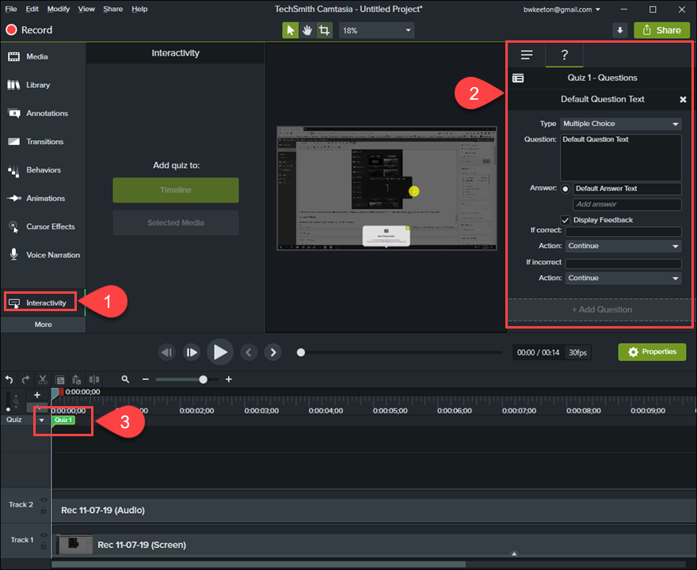
Task: Enable the Display Feedback checkbox
Action: (566, 220)
